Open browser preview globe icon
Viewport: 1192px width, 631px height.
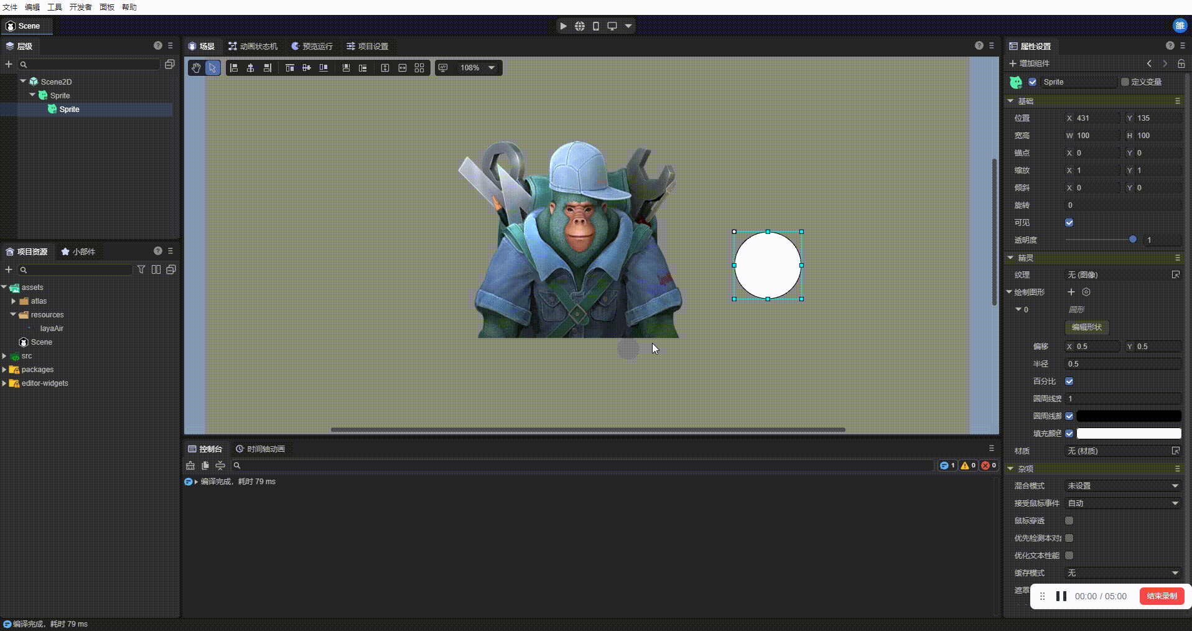[579, 26]
